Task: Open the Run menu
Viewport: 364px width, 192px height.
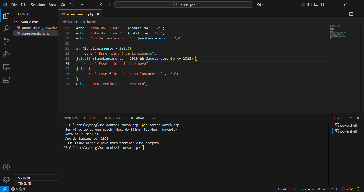Action: 72,5
